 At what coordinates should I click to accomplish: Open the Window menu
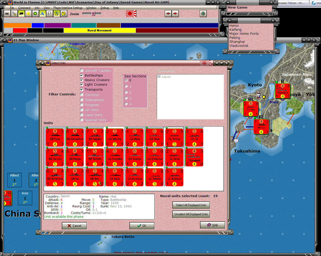[91, 8]
